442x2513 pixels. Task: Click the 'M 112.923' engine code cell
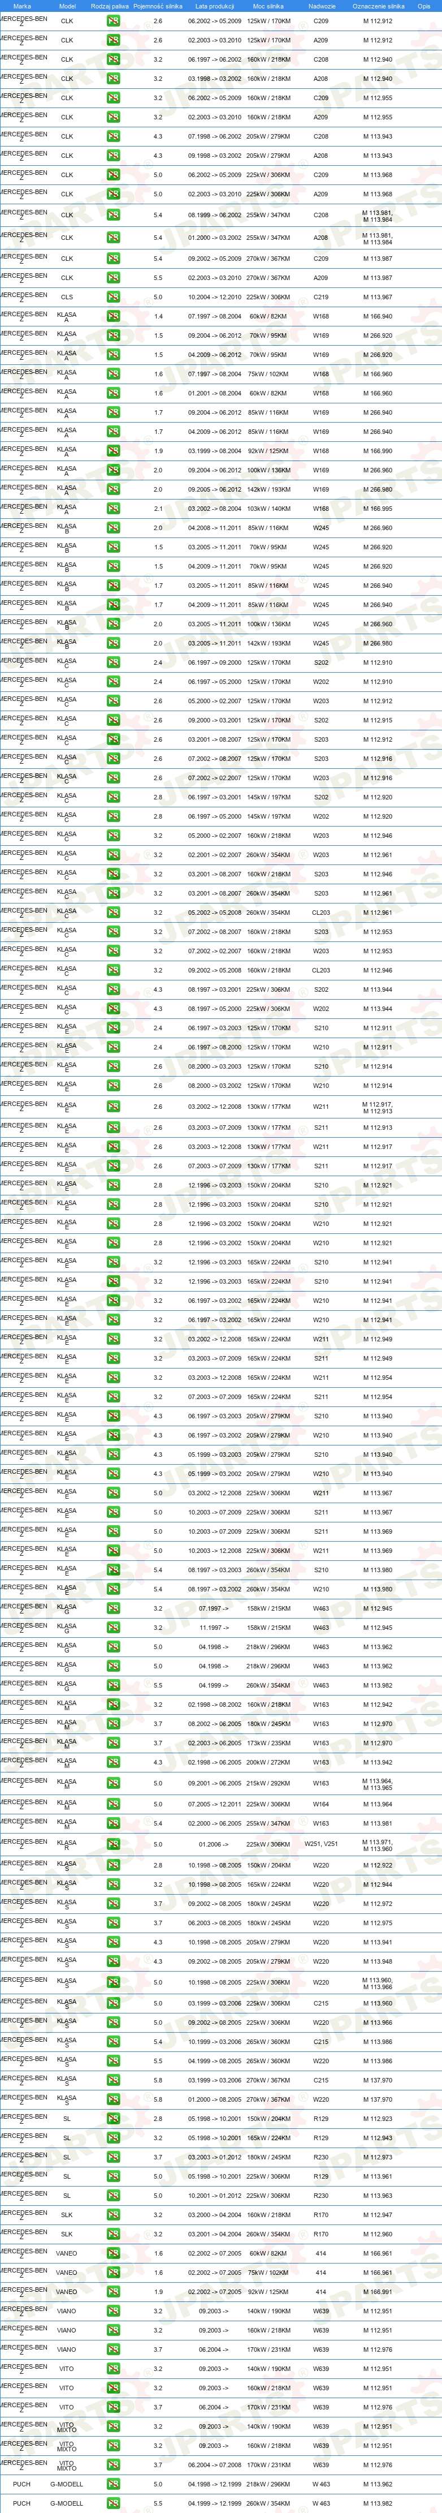pos(378,2119)
